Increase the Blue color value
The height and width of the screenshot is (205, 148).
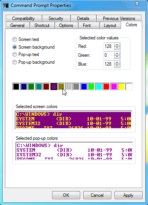tap(117, 63)
